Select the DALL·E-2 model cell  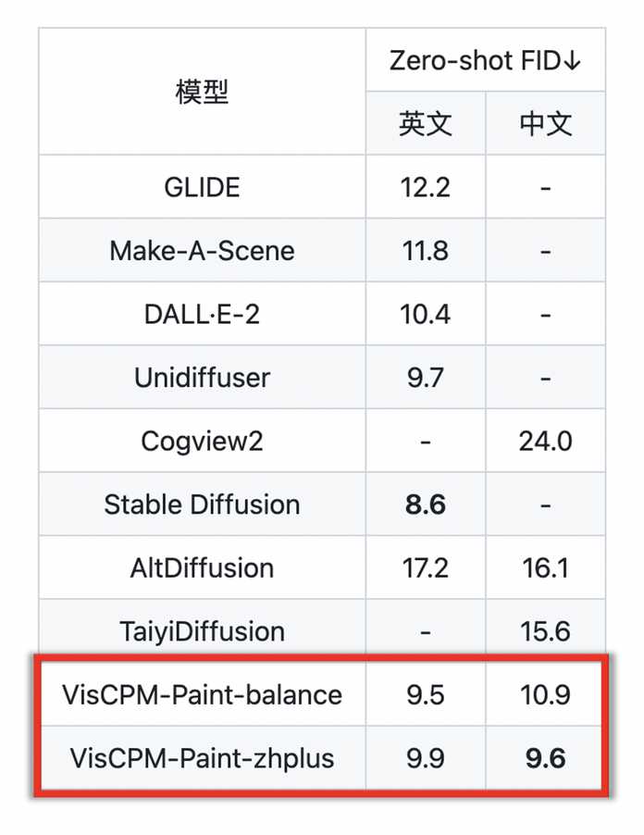pyautogui.click(x=203, y=314)
